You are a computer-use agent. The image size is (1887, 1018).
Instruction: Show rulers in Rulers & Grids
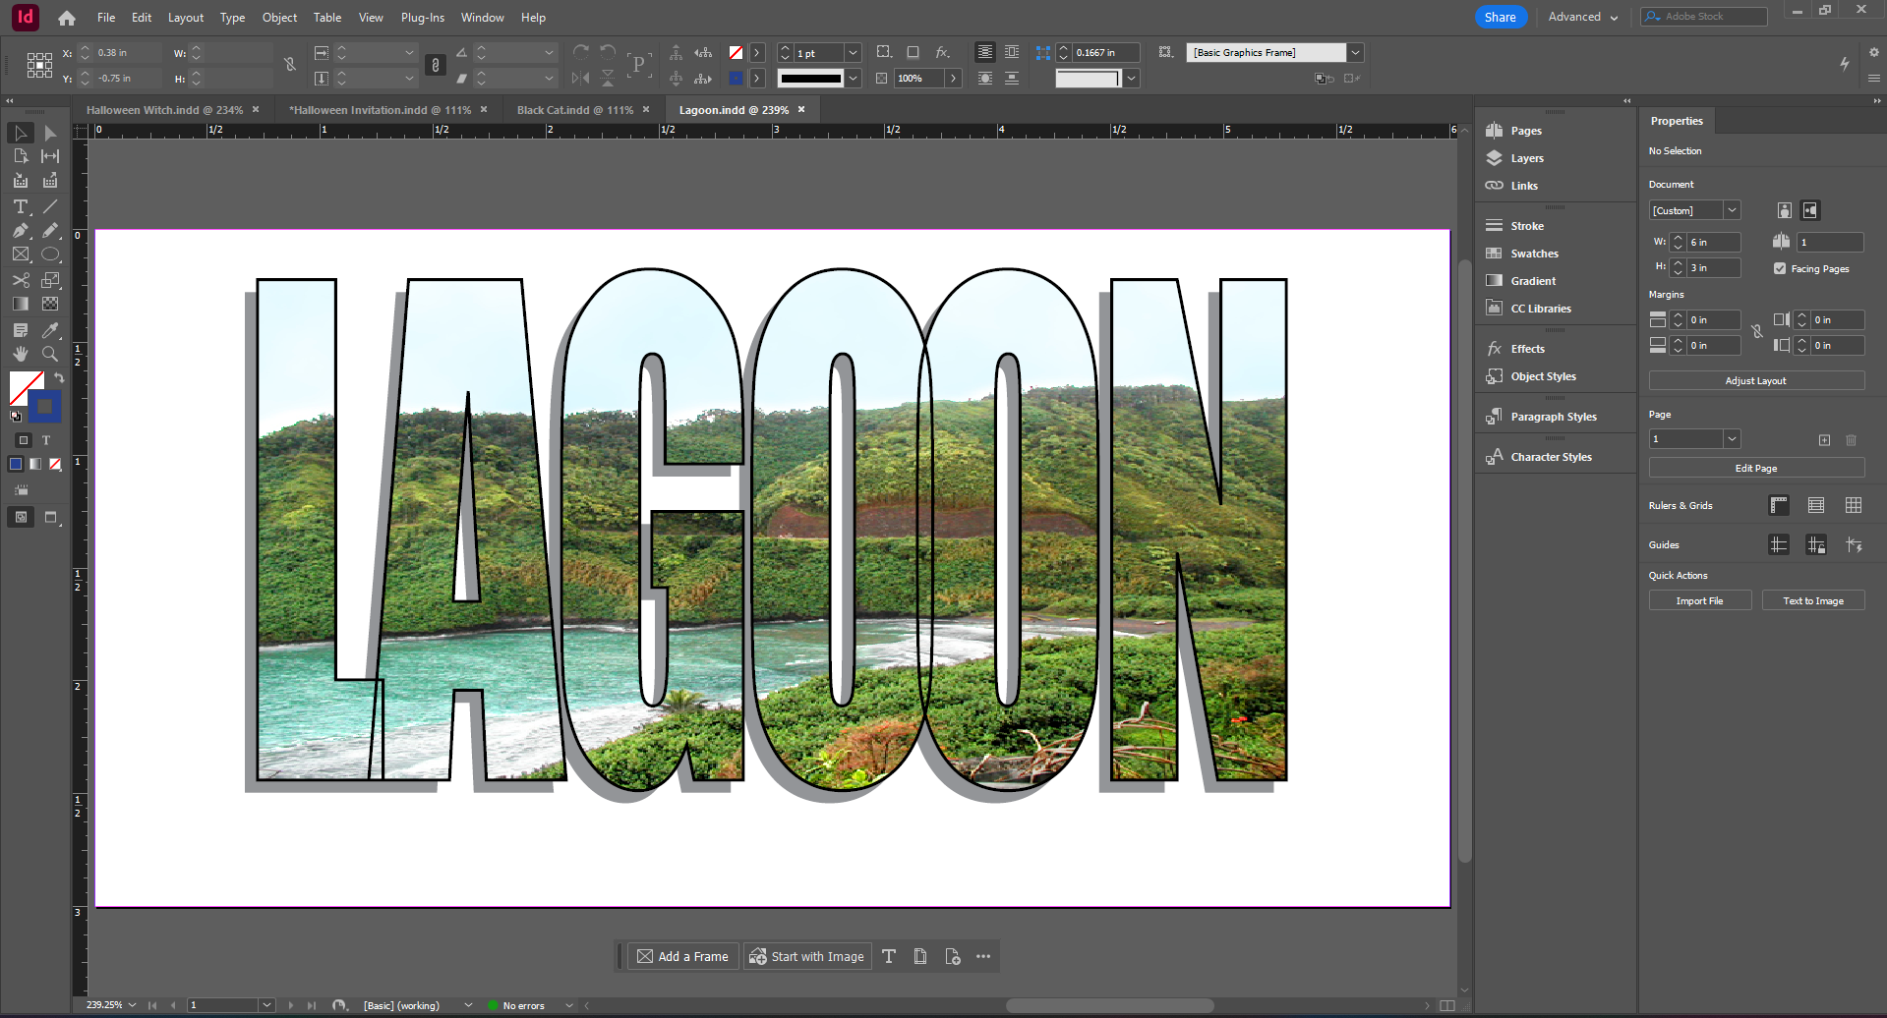pyautogui.click(x=1779, y=505)
